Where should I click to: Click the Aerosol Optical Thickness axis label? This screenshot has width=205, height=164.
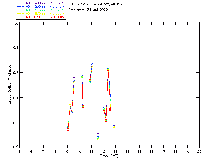coord(10,85)
